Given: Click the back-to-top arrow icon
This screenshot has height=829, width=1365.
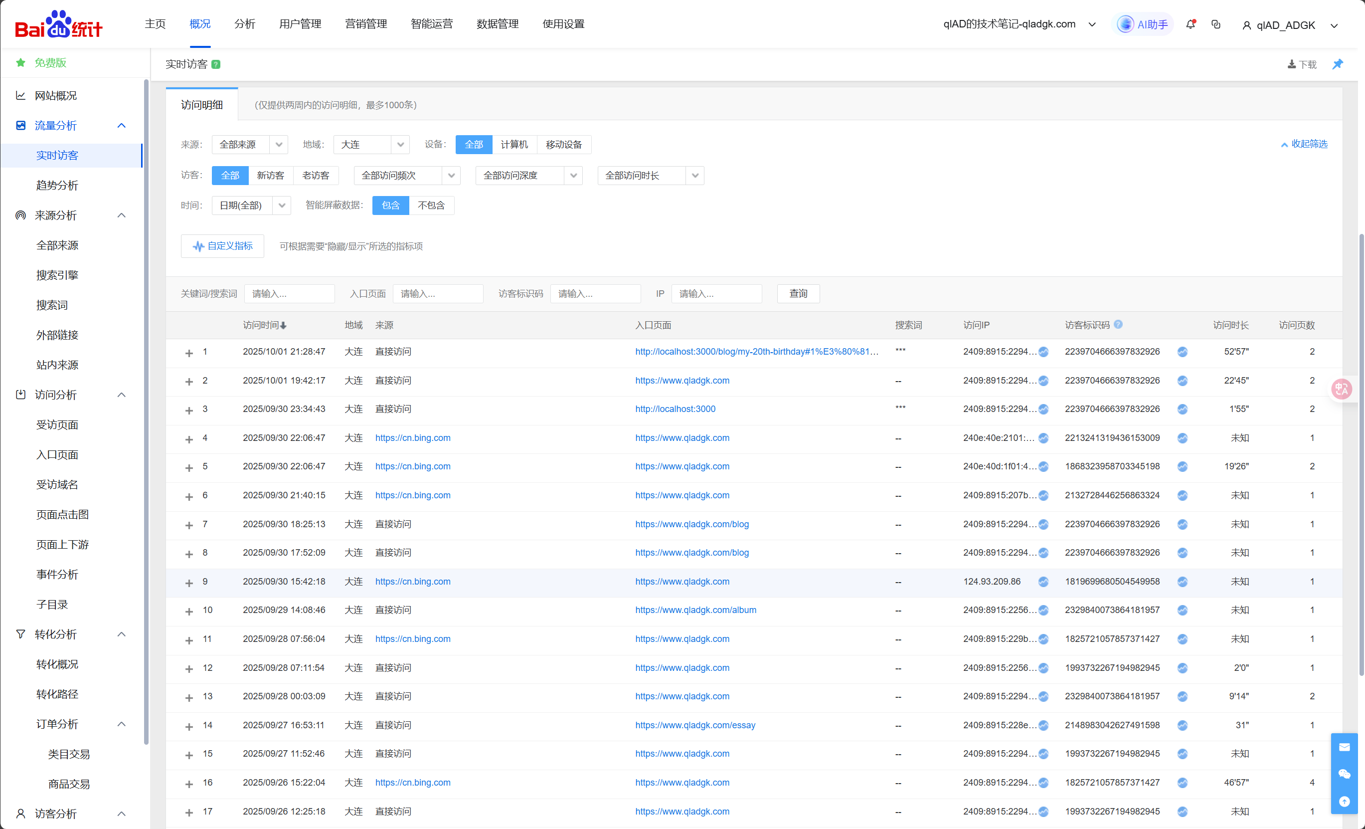Looking at the screenshot, I should point(1344,801).
